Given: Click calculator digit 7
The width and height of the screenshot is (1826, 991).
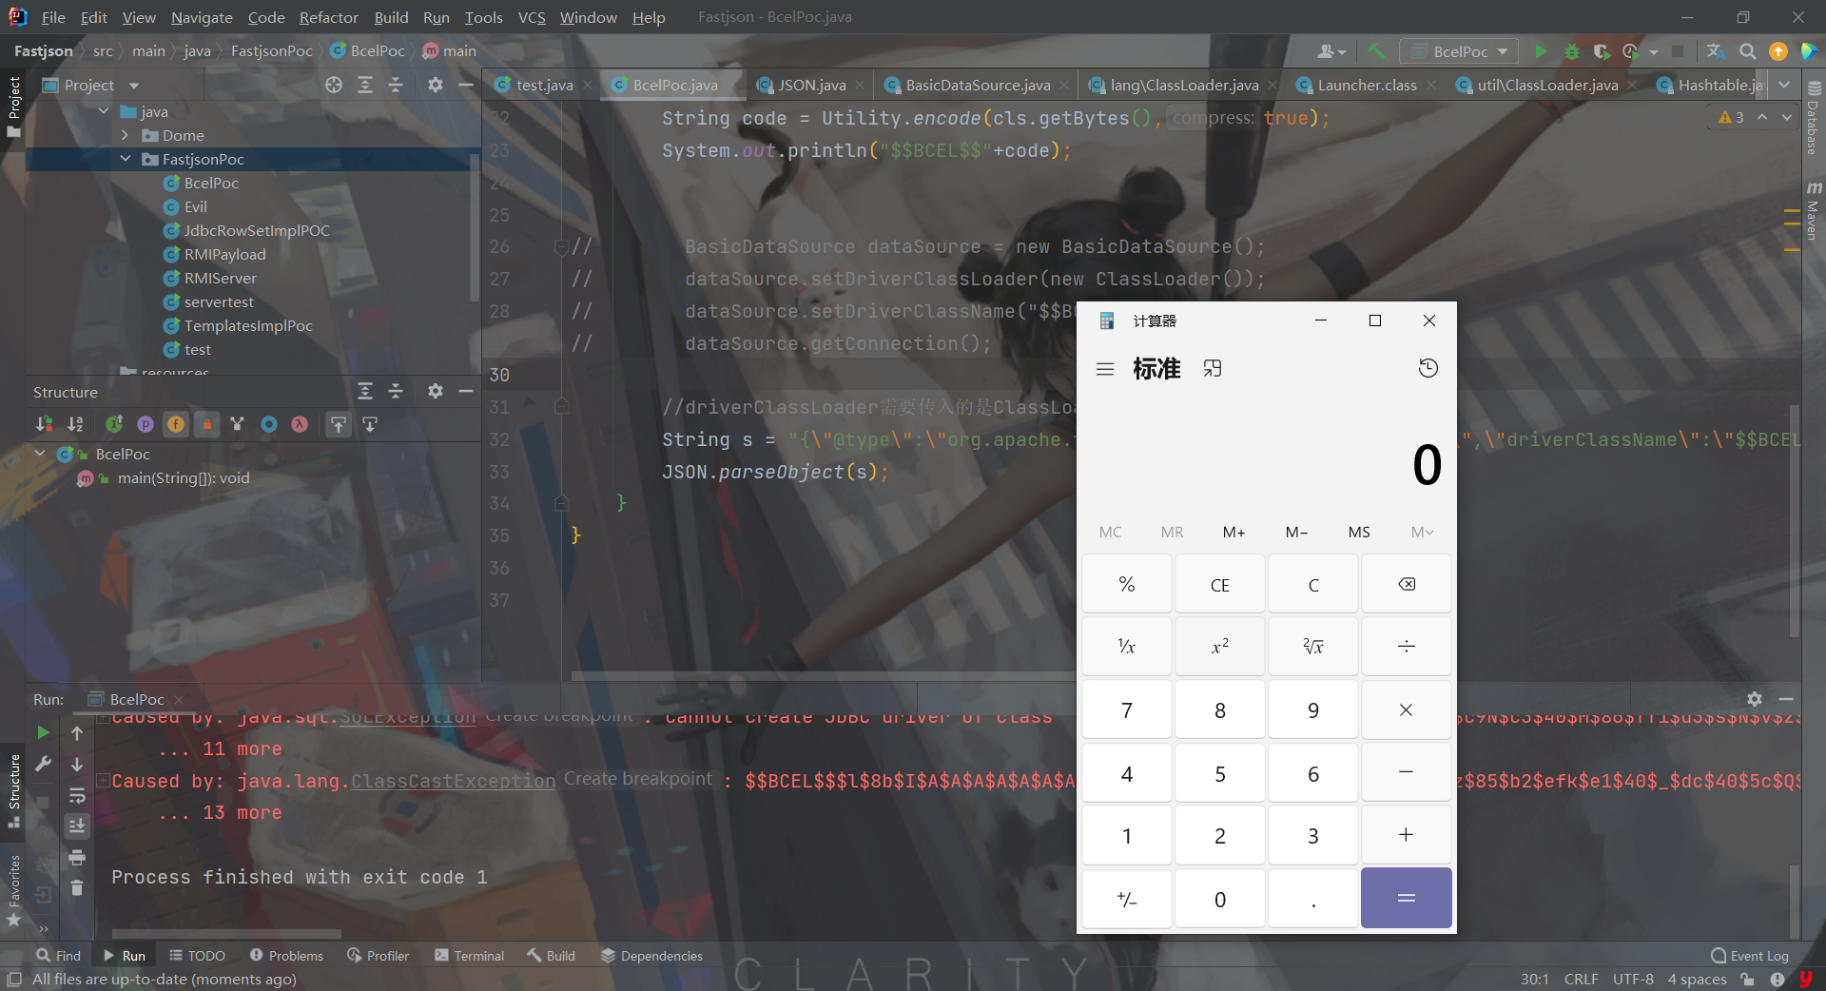Looking at the screenshot, I should [x=1126, y=710].
